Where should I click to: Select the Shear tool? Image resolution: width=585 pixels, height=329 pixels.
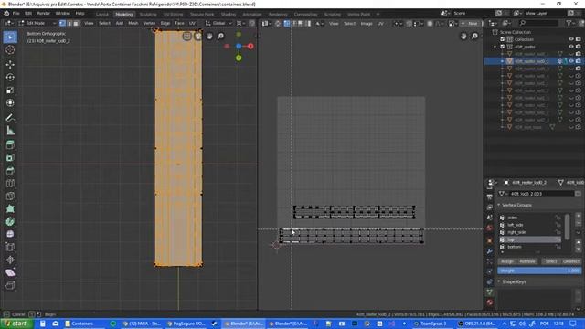coord(10,272)
